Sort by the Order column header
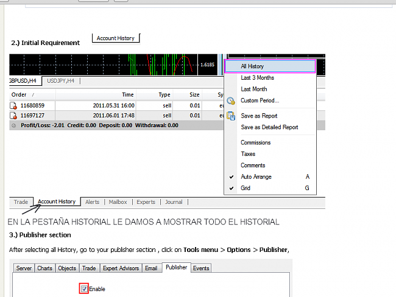The width and height of the screenshot is (396, 297). (x=32, y=95)
